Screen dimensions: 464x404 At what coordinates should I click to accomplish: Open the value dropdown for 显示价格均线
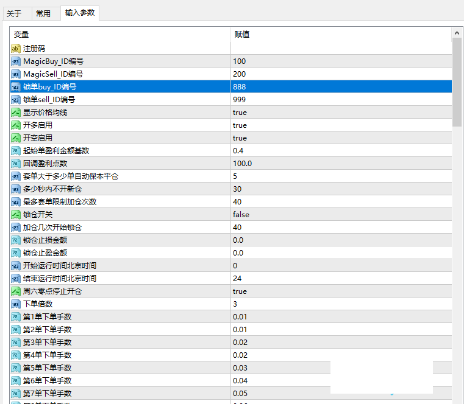(240, 112)
